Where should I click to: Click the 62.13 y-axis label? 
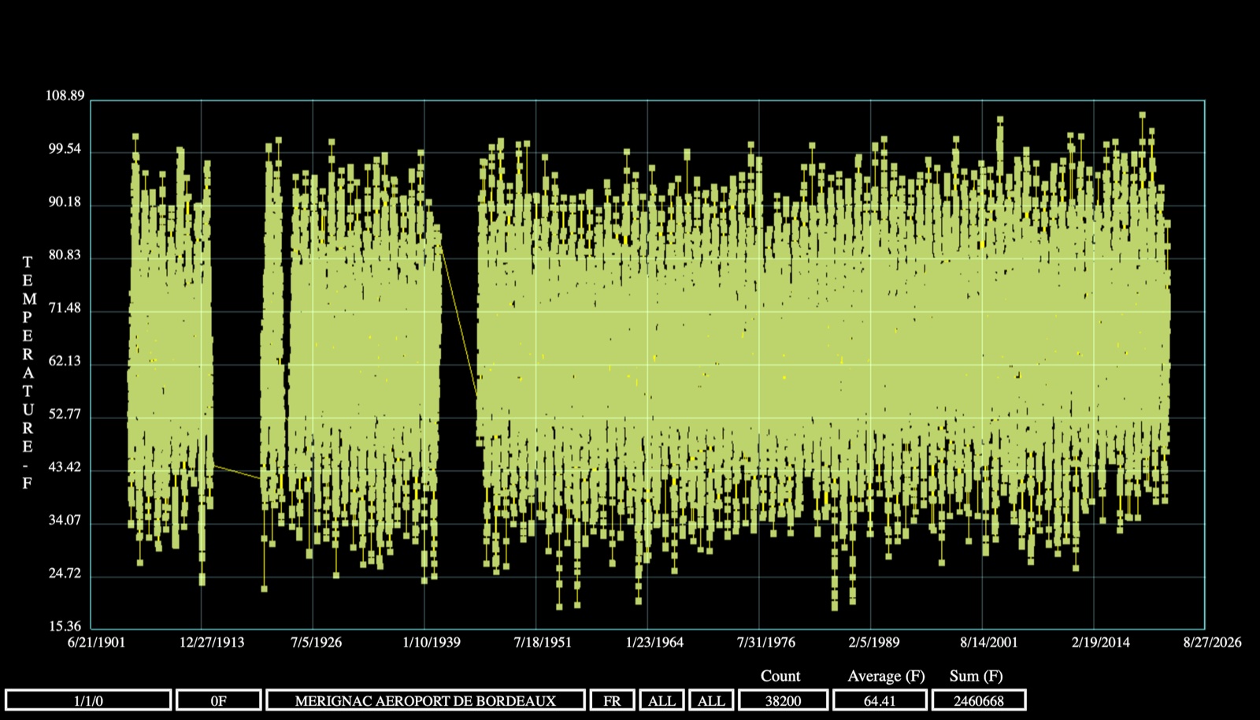click(x=65, y=362)
